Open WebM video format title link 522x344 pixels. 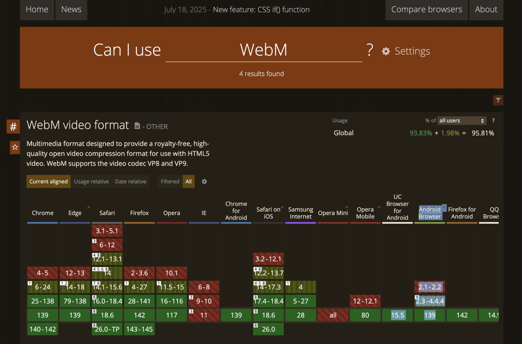click(x=78, y=125)
